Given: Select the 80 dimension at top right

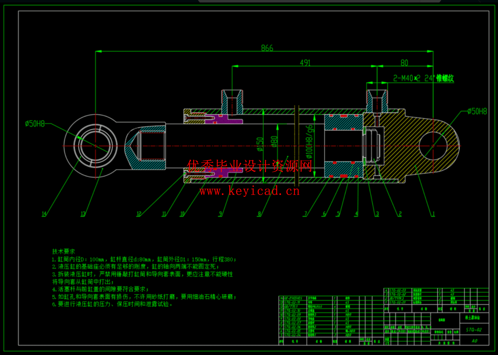Looking at the screenshot, I should tap(404, 63).
